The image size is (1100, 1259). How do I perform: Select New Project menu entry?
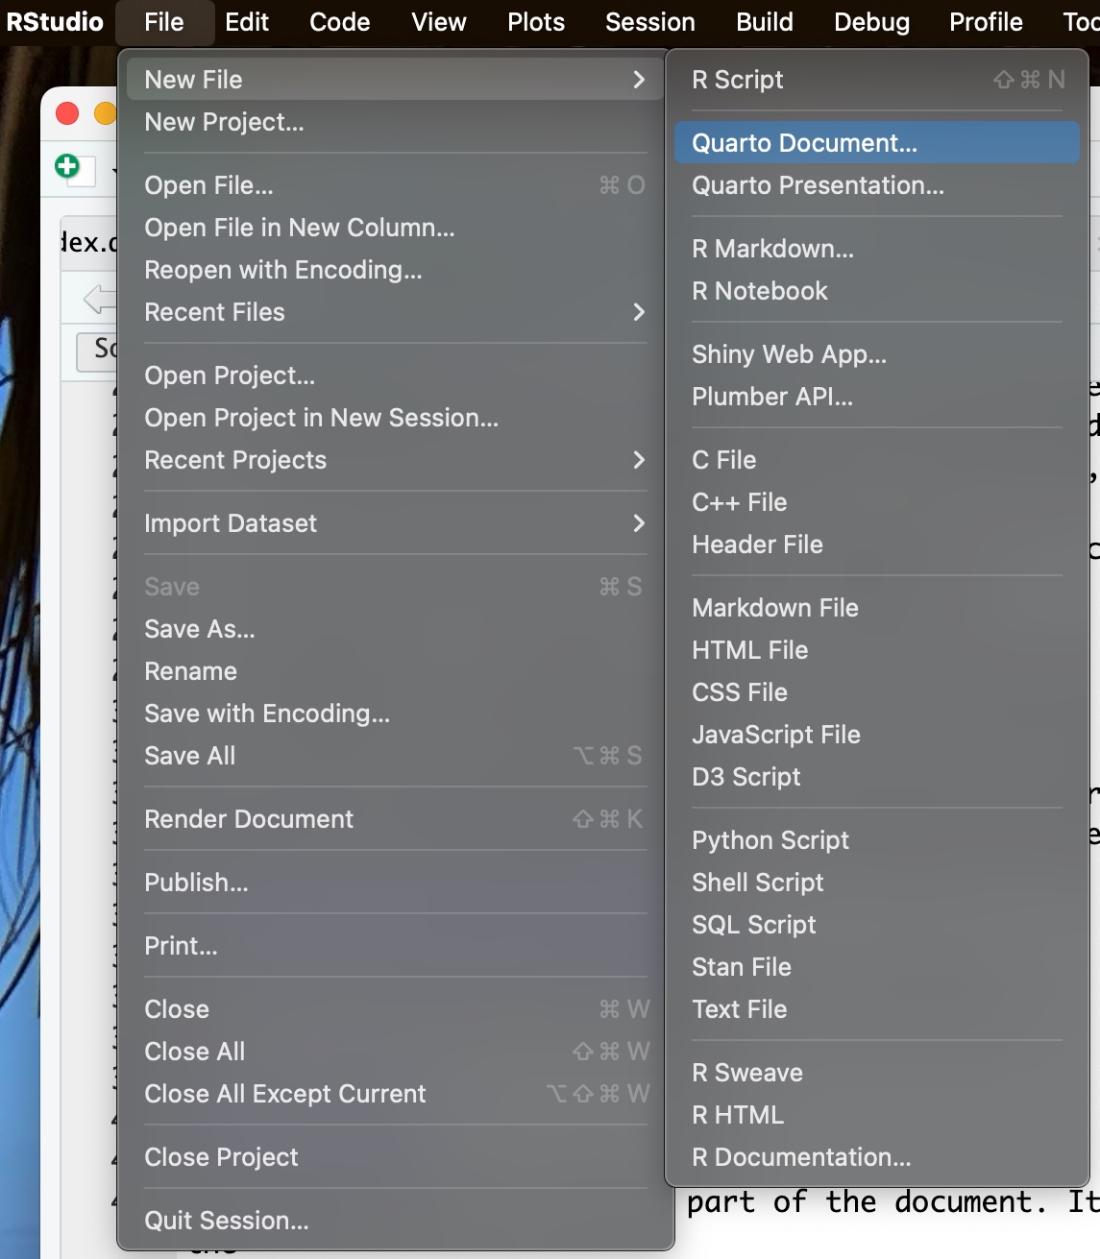(224, 122)
